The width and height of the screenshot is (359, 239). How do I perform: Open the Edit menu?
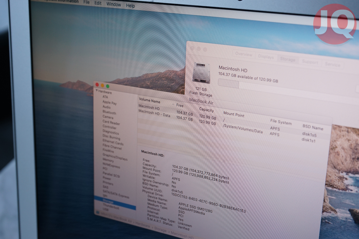(x=98, y=3)
